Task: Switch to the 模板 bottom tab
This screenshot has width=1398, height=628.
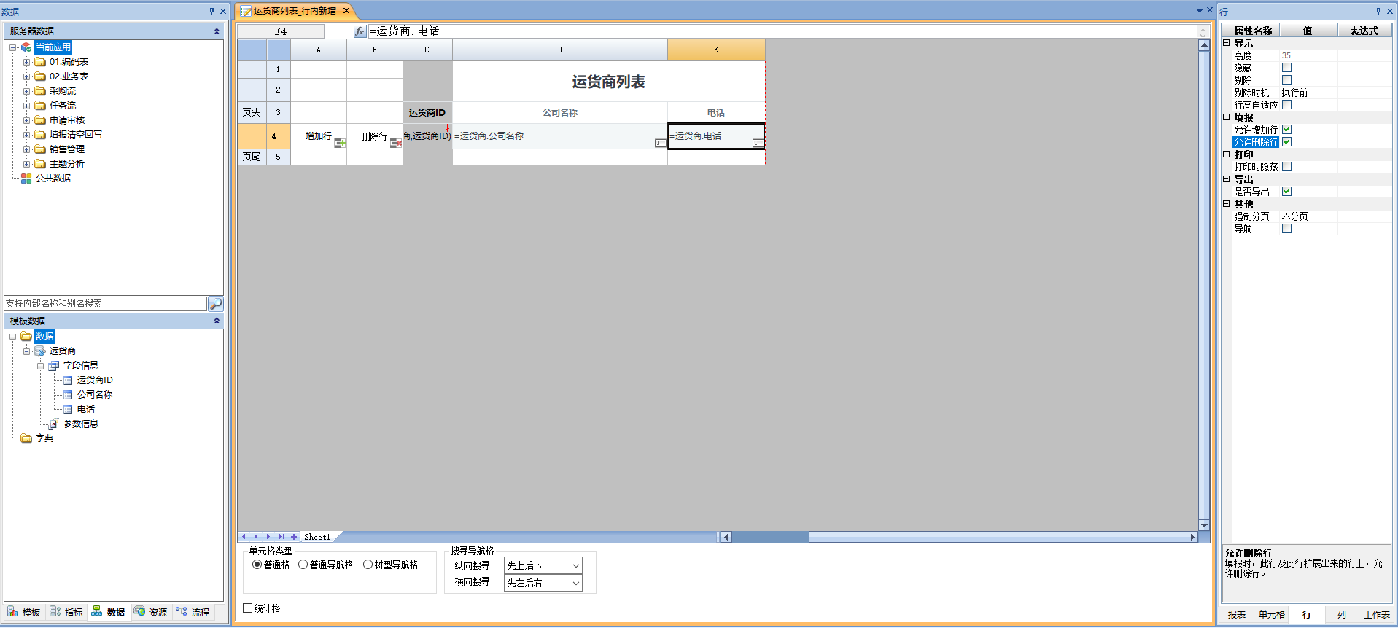Action: click(24, 612)
